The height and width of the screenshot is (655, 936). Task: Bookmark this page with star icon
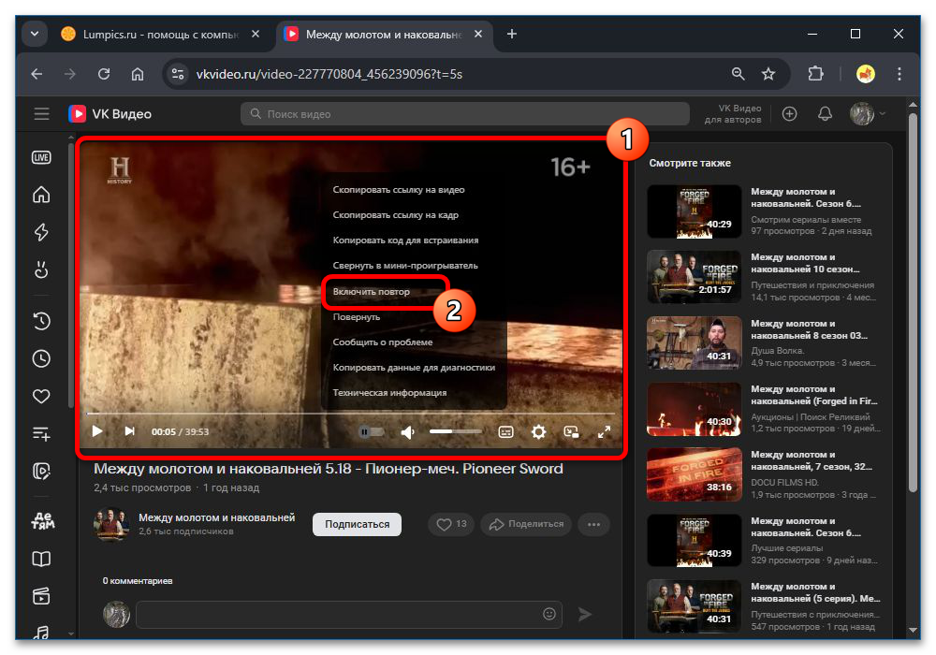pos(768,74)
